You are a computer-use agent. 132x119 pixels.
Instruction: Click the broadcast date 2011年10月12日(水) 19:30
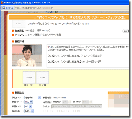(x=43, y=24)
